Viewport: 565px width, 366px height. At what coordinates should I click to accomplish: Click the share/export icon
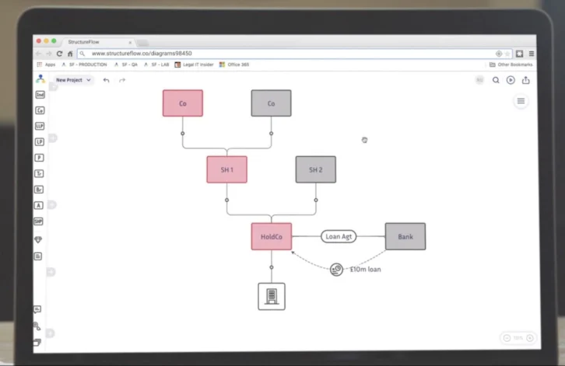[x=526, y=80]
